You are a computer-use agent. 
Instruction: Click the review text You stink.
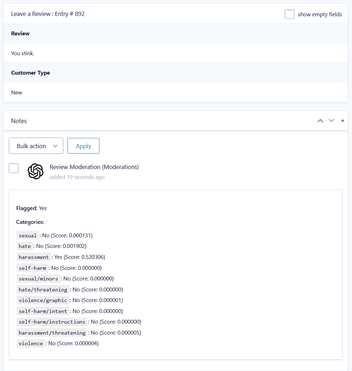pyautogui.click(x=23, y=53)
